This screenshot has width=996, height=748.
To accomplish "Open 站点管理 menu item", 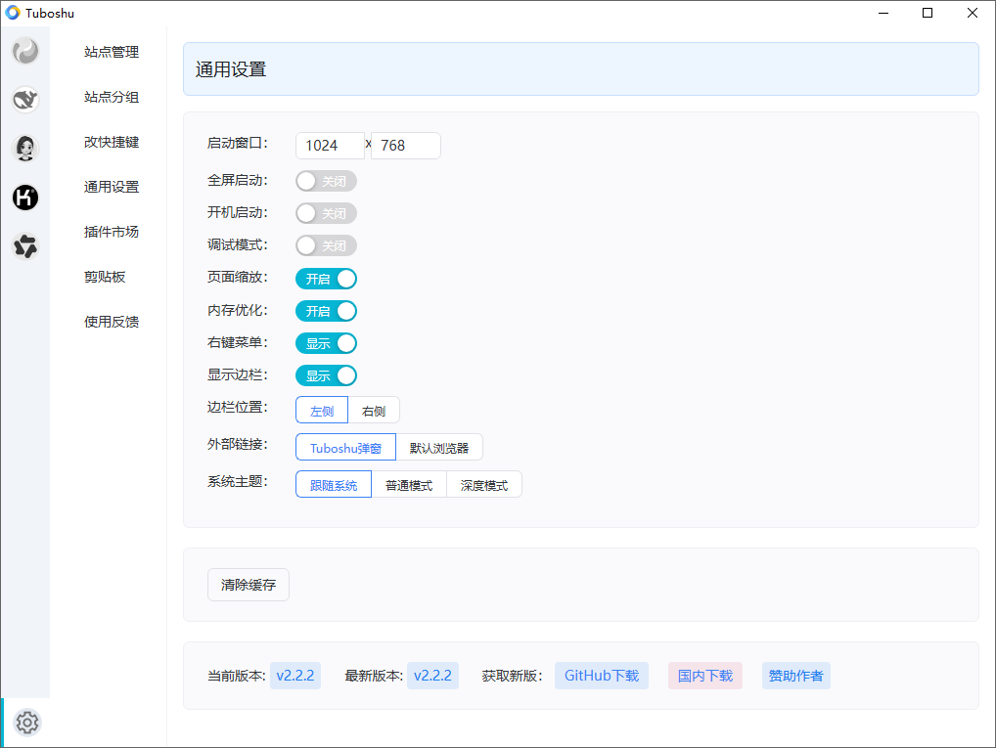I will click(x=112, y=52).
